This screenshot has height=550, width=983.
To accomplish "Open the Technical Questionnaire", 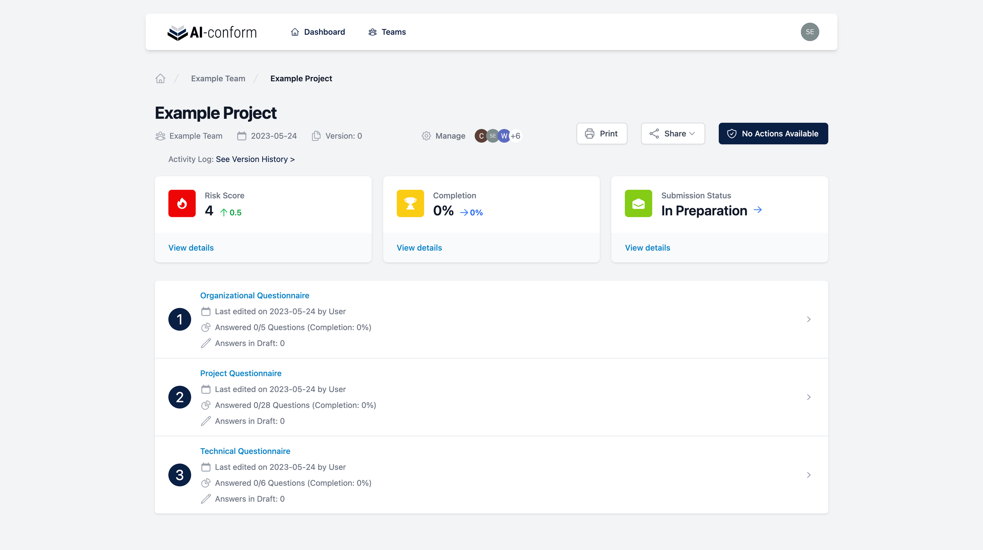I will point(245,451).
